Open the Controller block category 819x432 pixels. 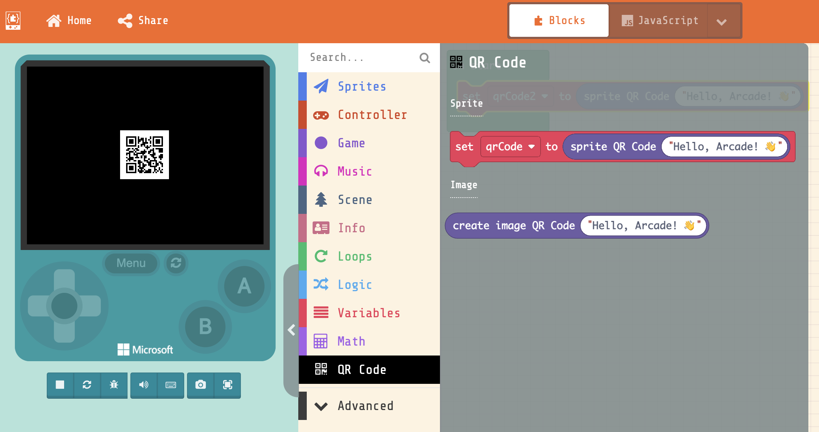(x=372, y=115)
